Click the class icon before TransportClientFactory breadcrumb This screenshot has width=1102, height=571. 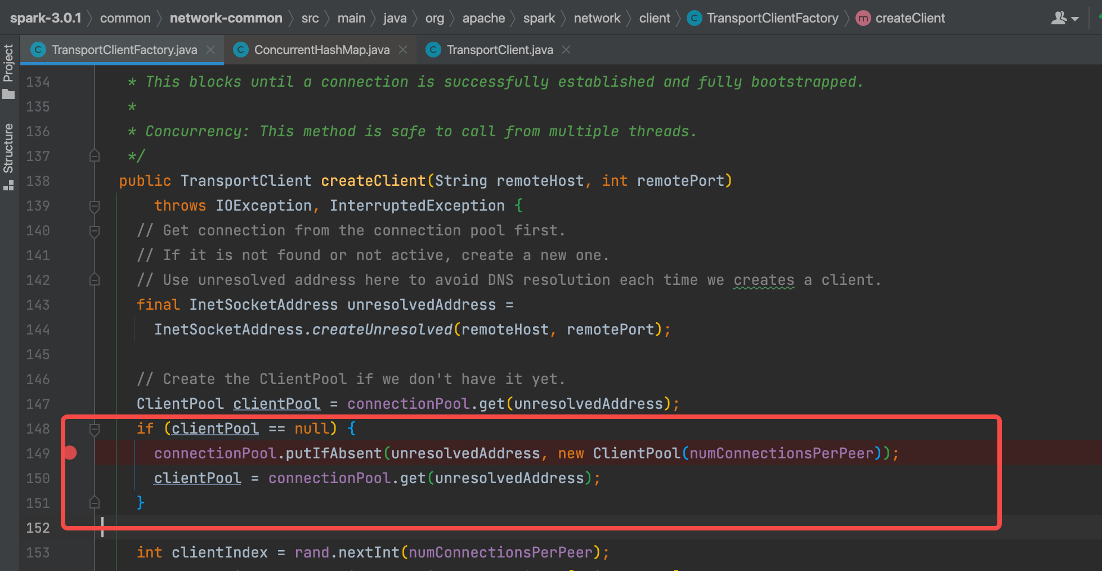tap(695, 18)
